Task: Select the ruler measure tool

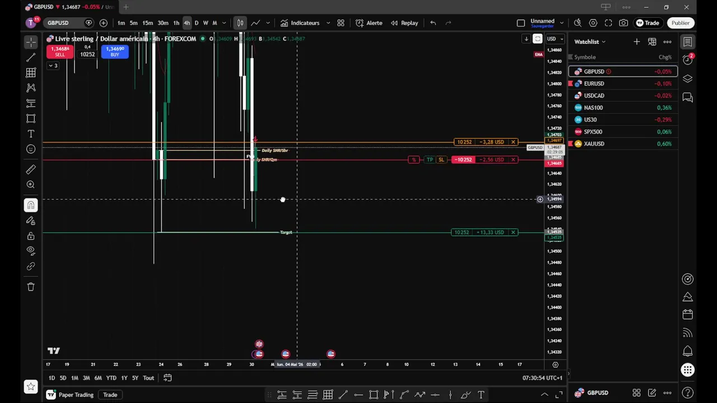Action: 31,169
